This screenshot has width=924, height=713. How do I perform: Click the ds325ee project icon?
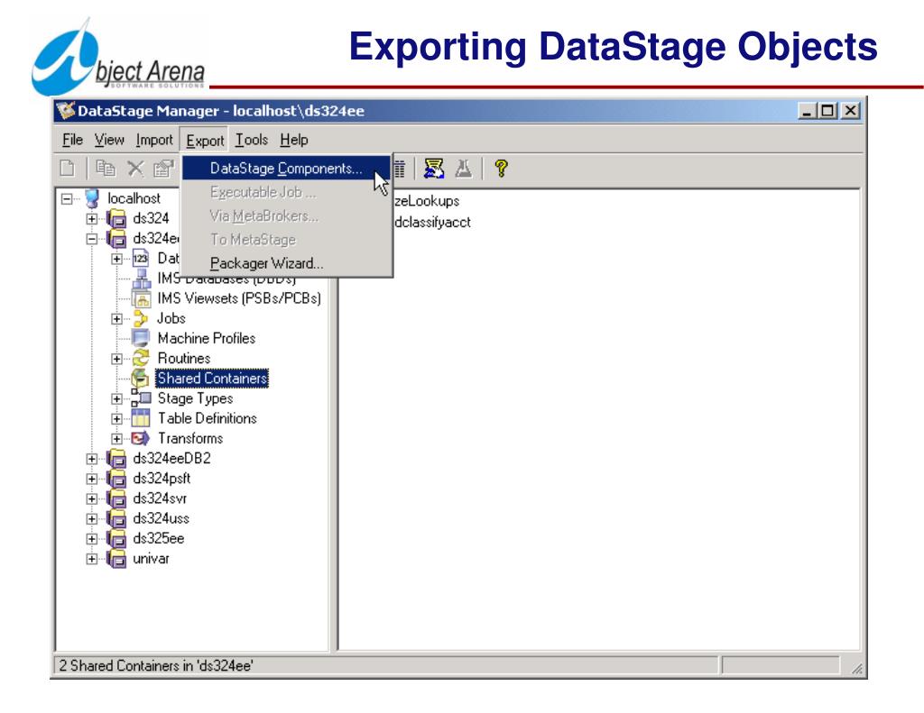click(116, 538)
